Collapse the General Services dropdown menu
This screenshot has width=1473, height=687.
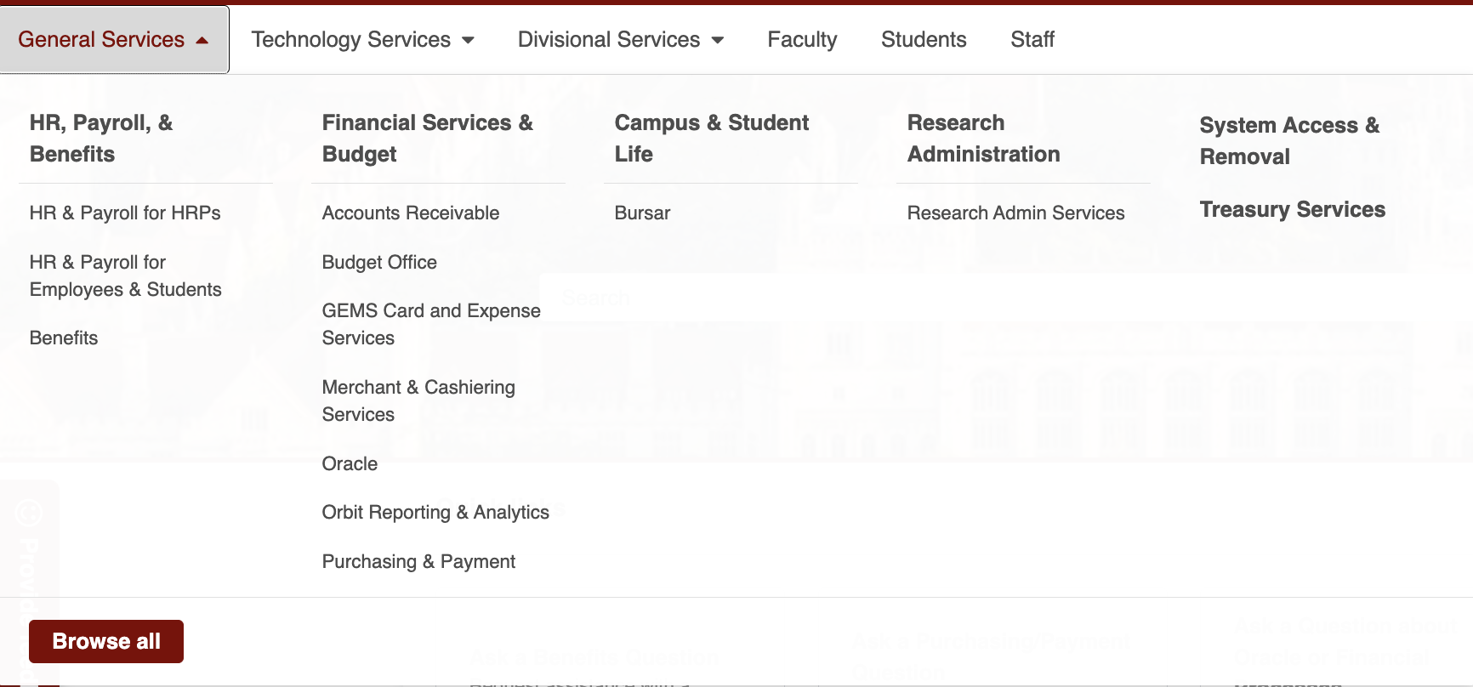pos(113,40)
